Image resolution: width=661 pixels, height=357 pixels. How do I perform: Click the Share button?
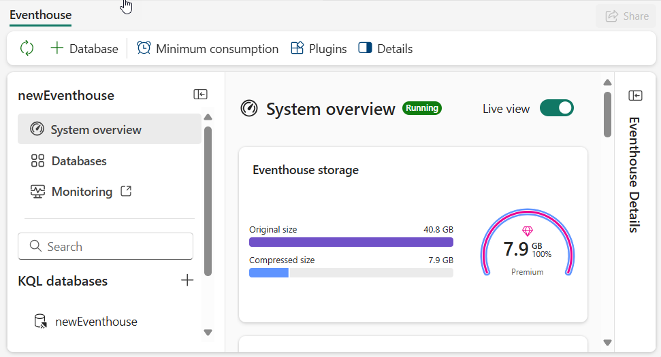point(626,16)
